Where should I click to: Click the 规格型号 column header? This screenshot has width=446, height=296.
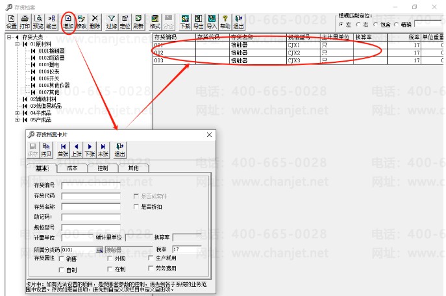[x=303, y=37]
